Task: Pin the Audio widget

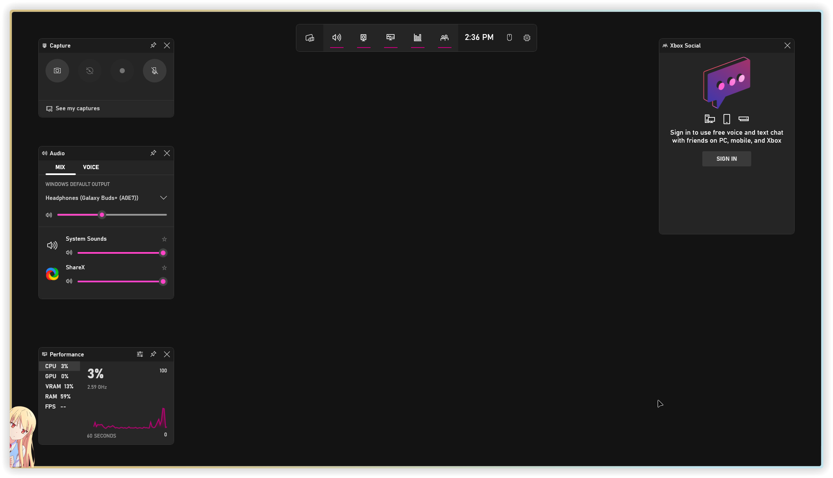Action: [x=153, y=153]
